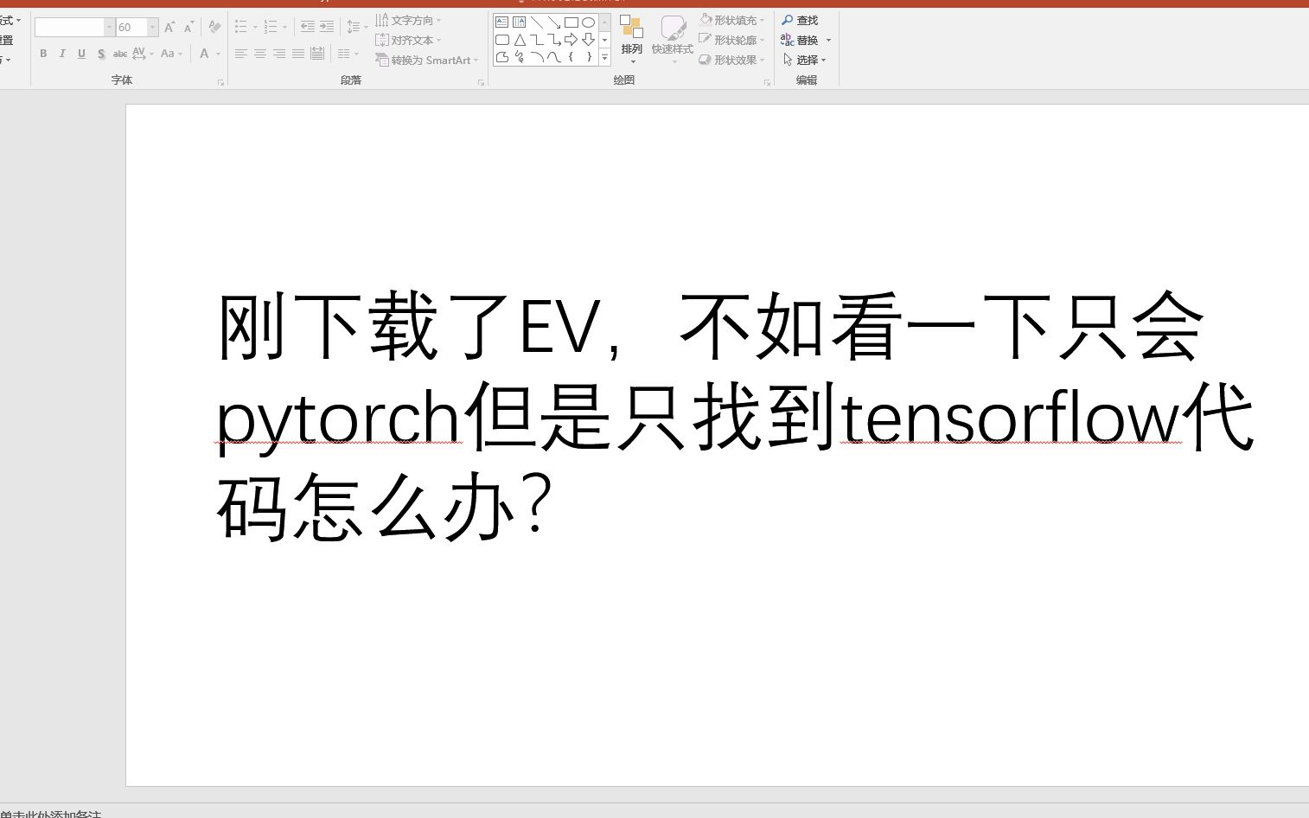Open the 选择 select dropdown
This screenshot has height=818, width=1309.
point(806,60)
